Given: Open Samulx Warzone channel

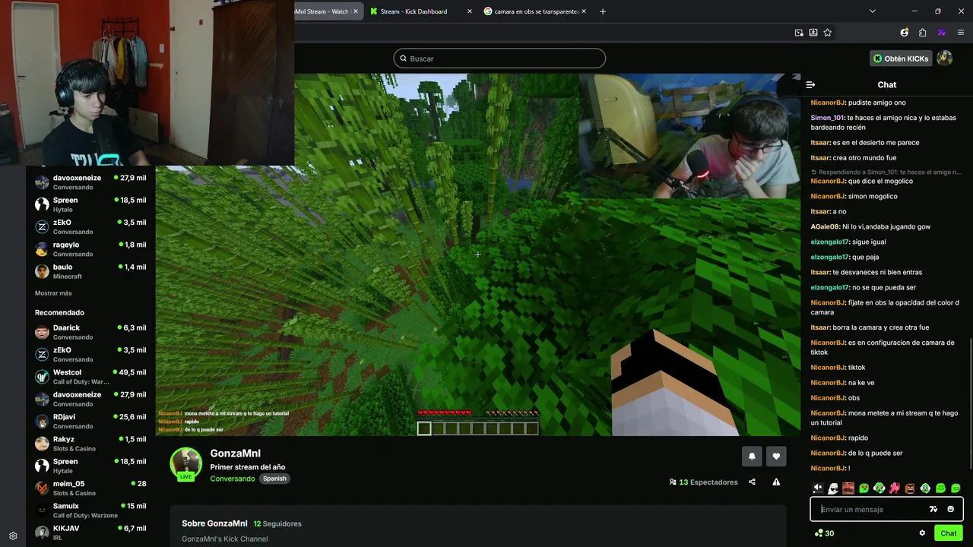Looking at the screenshot, I should [90, 511].
